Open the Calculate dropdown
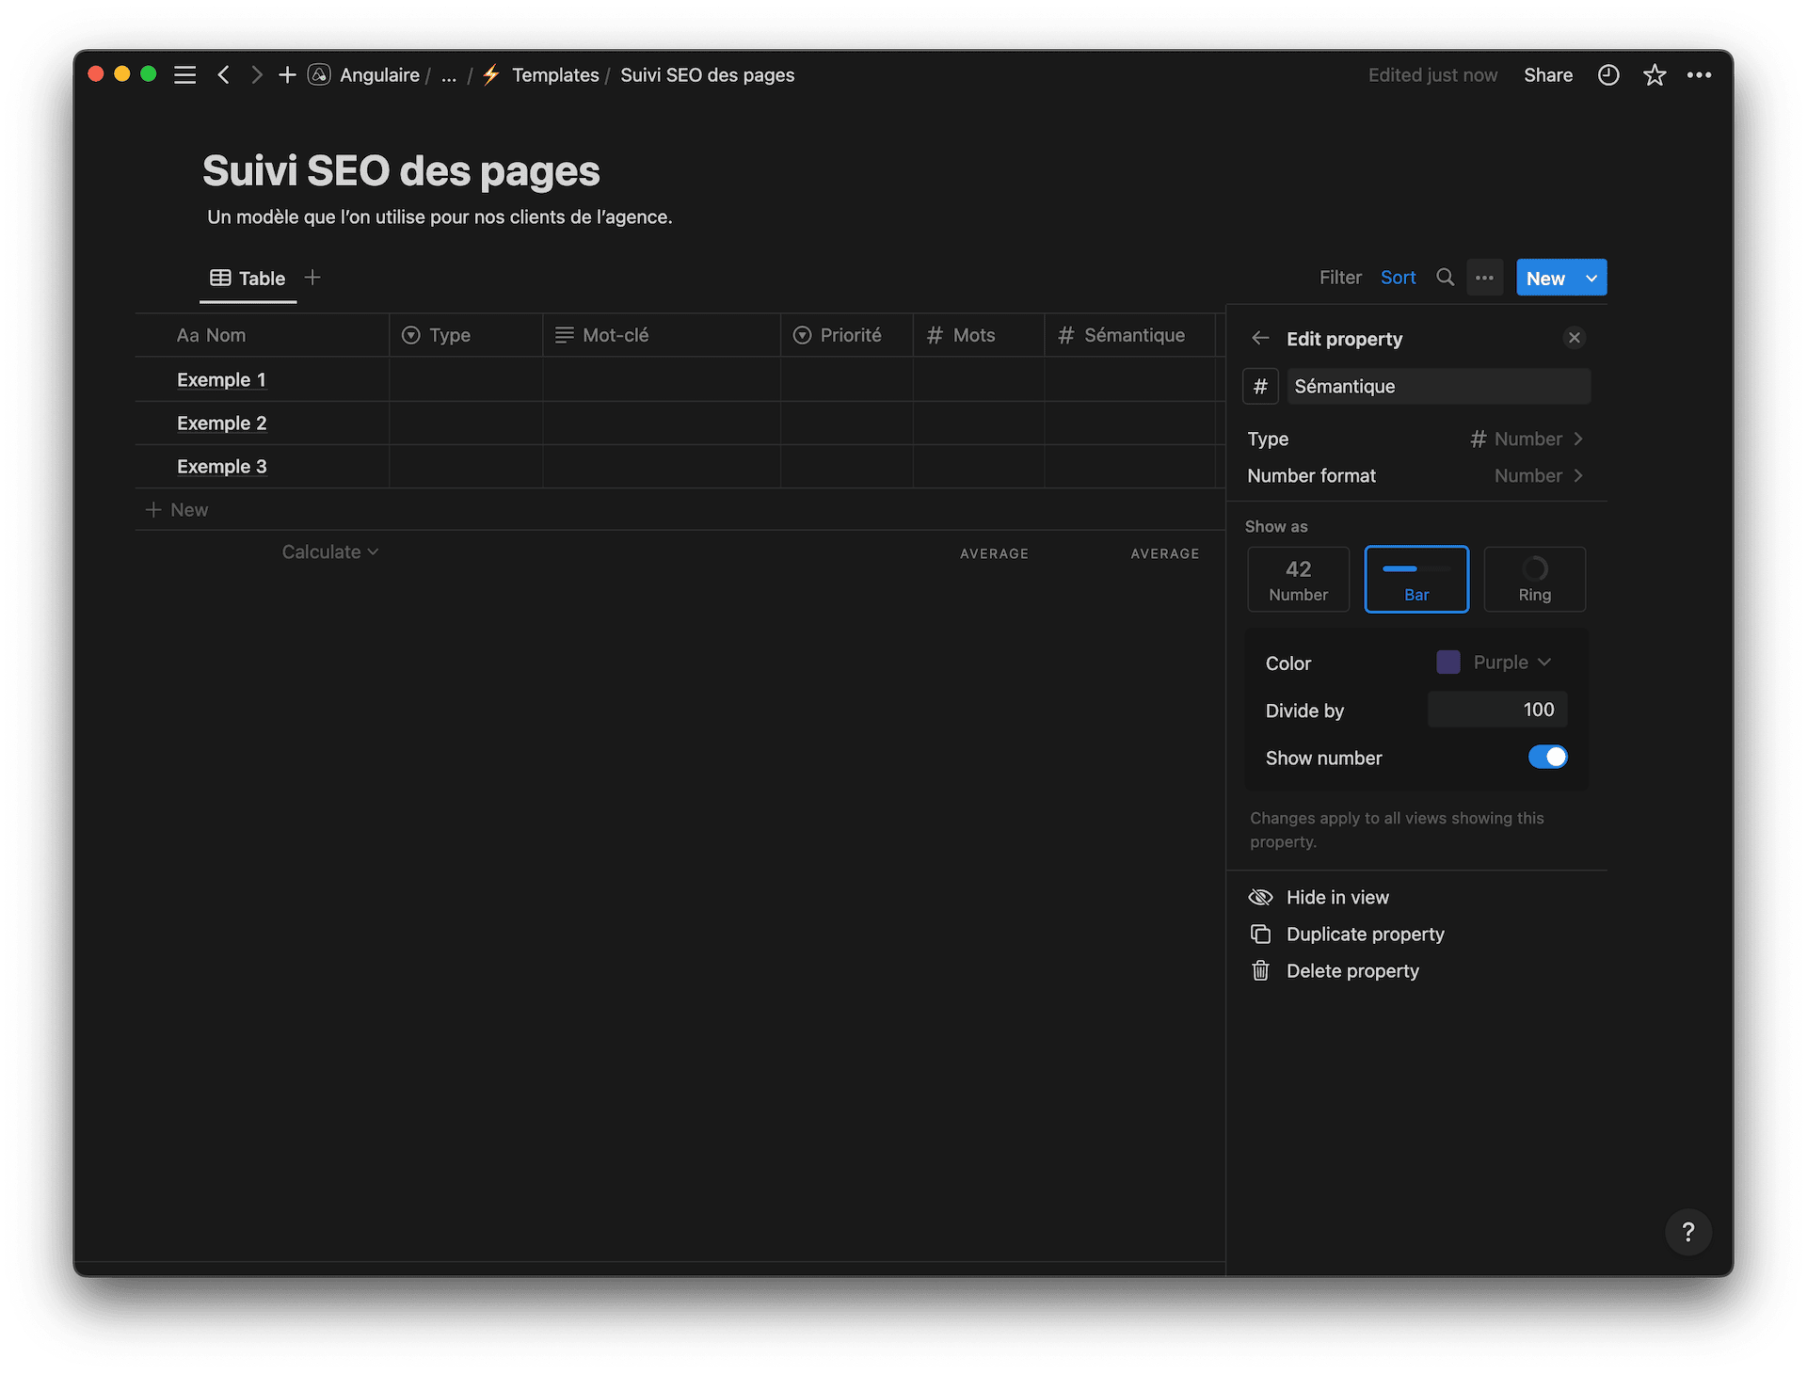 329,552
